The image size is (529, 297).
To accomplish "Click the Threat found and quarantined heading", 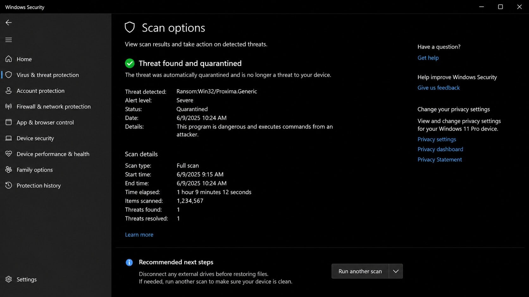I will click(x=190, y=63).
